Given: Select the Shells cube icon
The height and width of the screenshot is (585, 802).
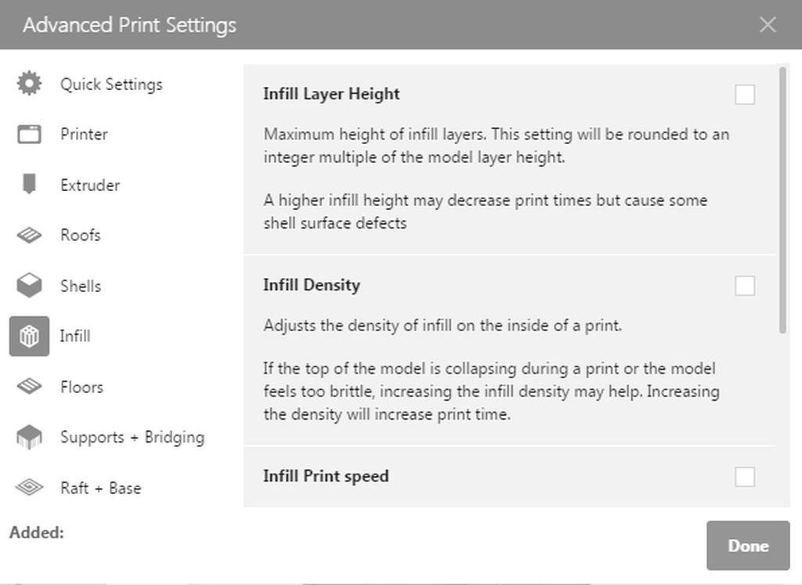Looking at the screenshot, I should tap(29, 286).
